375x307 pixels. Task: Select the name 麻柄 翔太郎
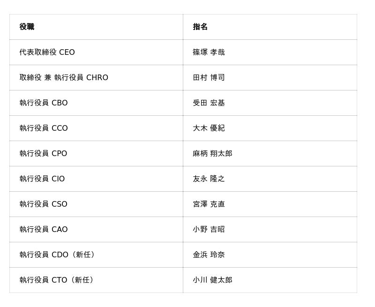coord(212,153)
